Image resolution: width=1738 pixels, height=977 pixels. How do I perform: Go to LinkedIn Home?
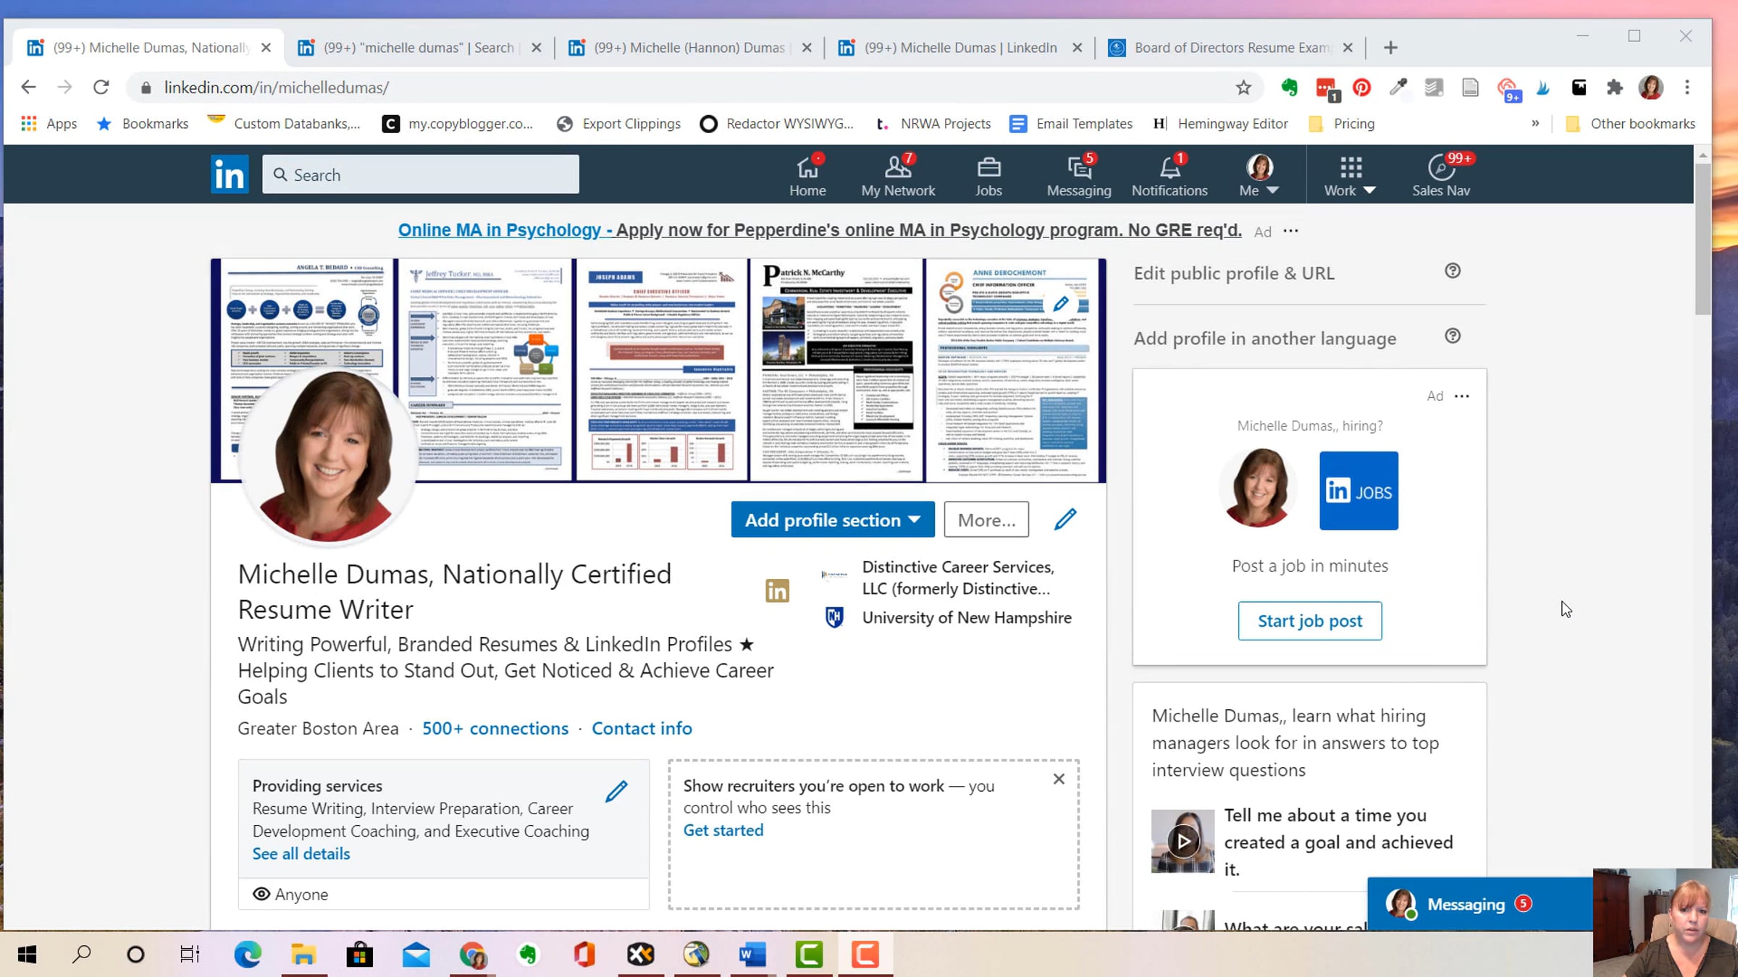(807, 176)
